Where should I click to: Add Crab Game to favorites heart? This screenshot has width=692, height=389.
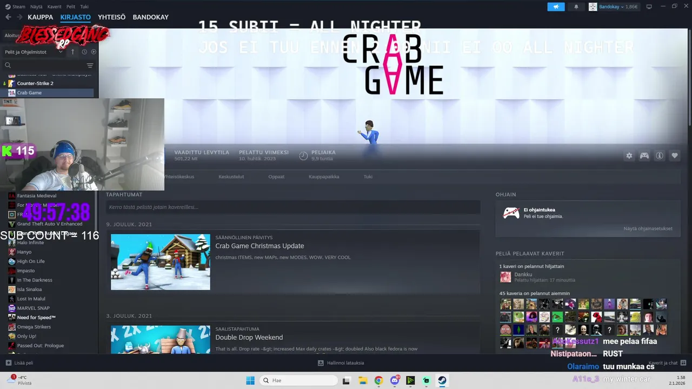click(675, 156)
